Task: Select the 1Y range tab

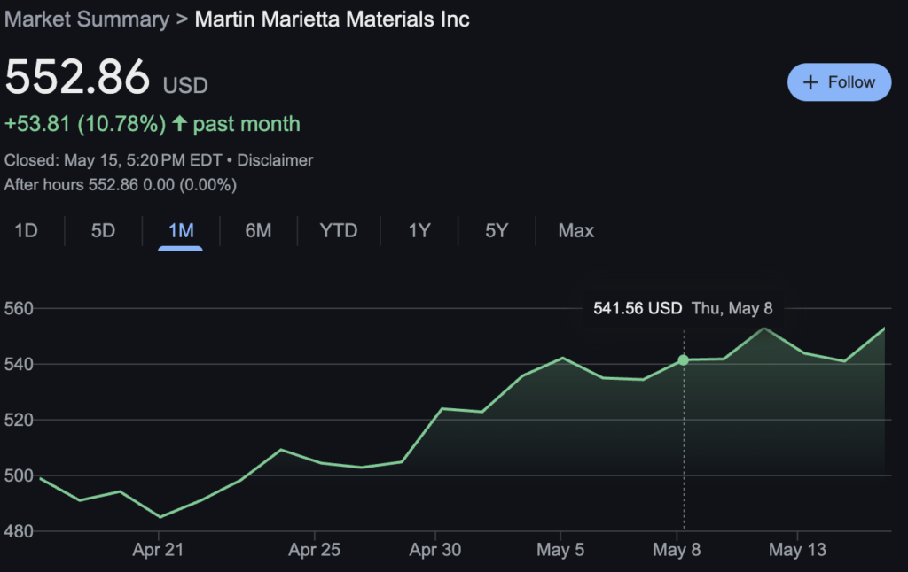Action: (419, 231)
